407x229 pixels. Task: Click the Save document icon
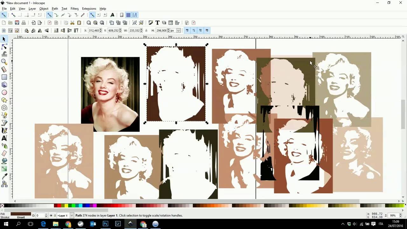point(17,23)
